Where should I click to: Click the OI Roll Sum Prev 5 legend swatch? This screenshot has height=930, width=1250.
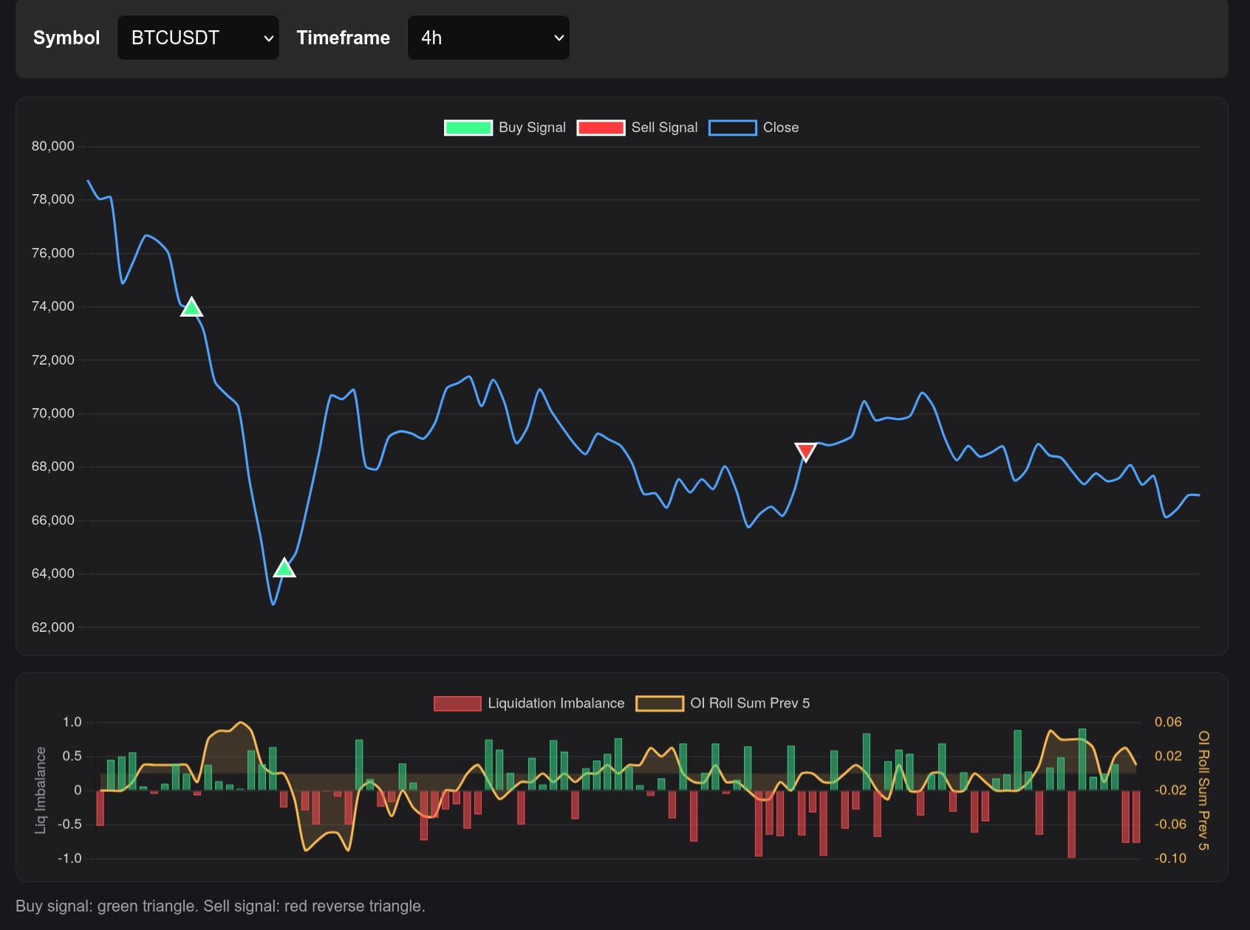click(660, 703)
